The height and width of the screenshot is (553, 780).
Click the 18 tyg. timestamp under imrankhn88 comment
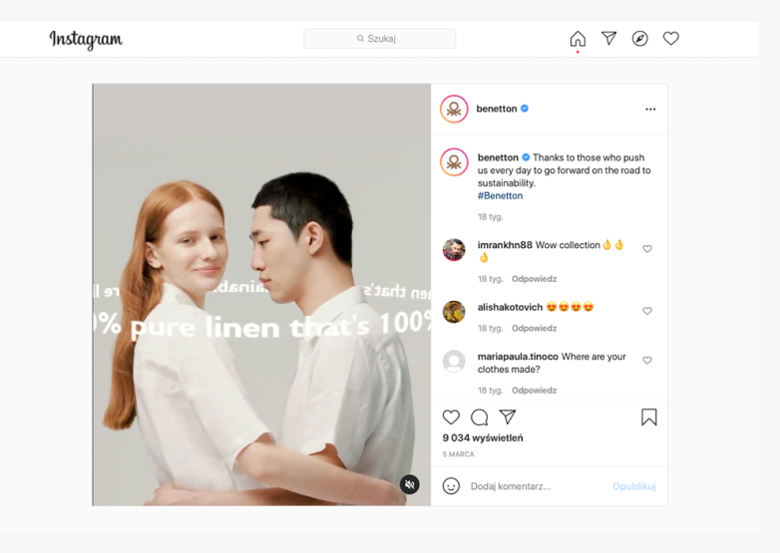click(x=490, y=279)
